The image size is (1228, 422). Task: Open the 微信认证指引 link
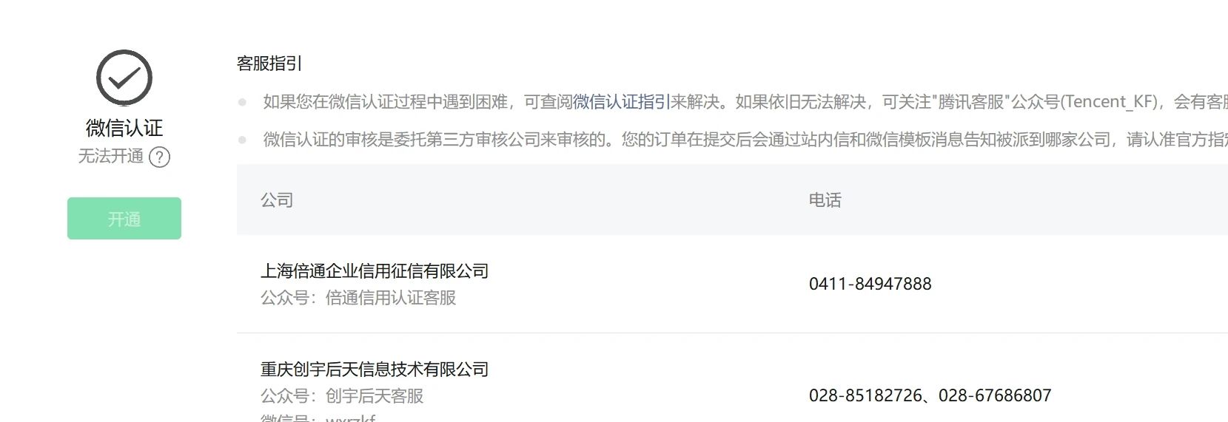pos(622,102)
